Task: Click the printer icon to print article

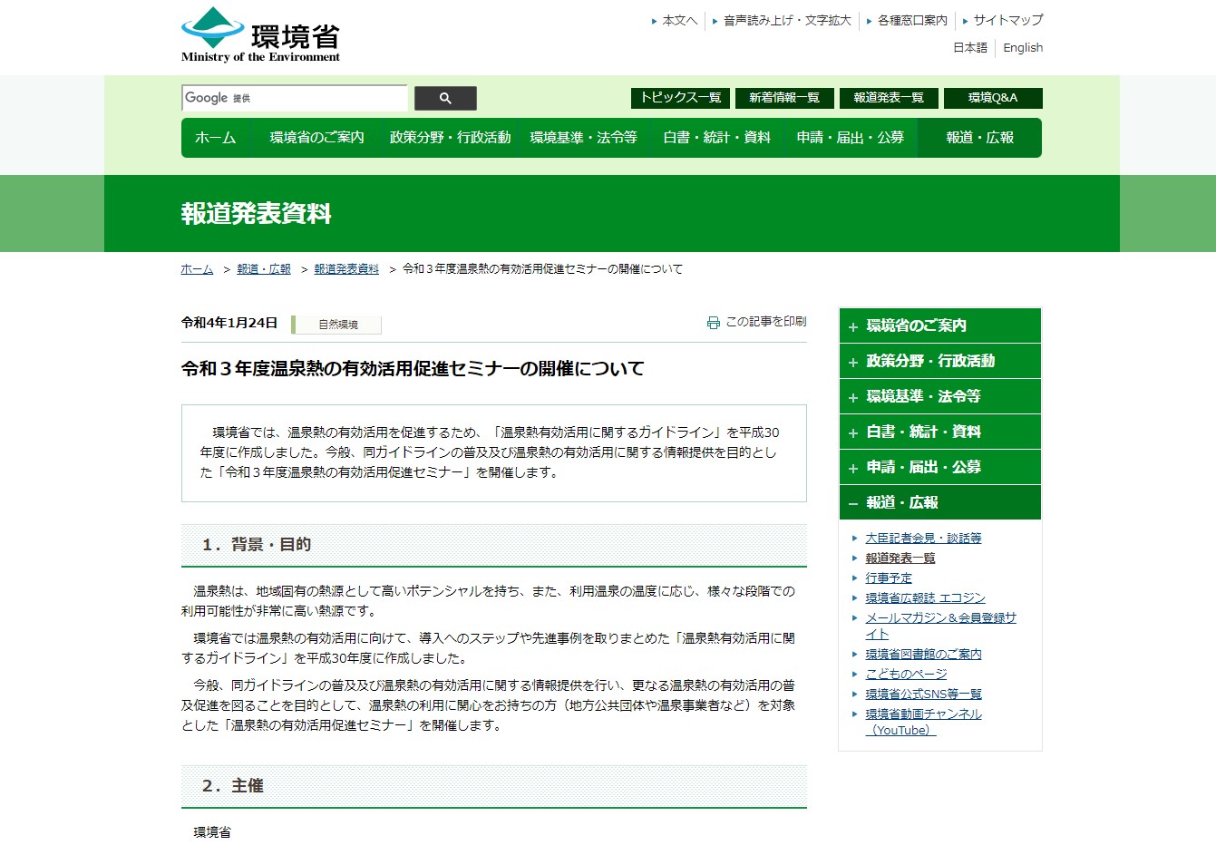Action: click(x=714, y=323)
